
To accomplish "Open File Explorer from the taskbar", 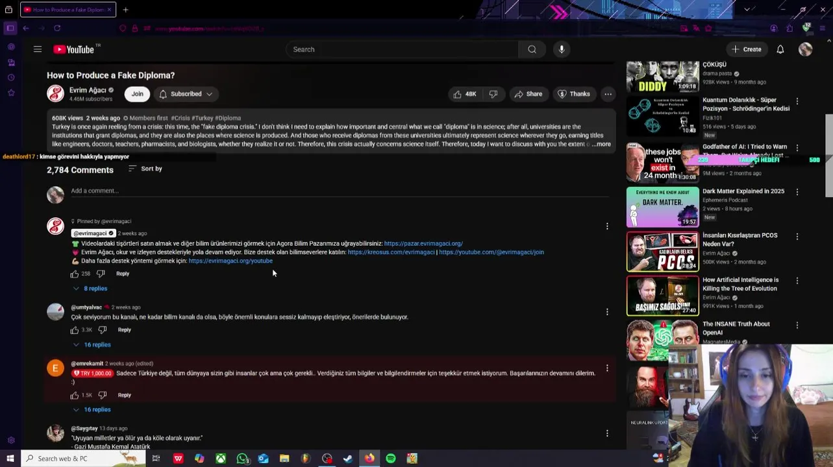I will [284, 459].
